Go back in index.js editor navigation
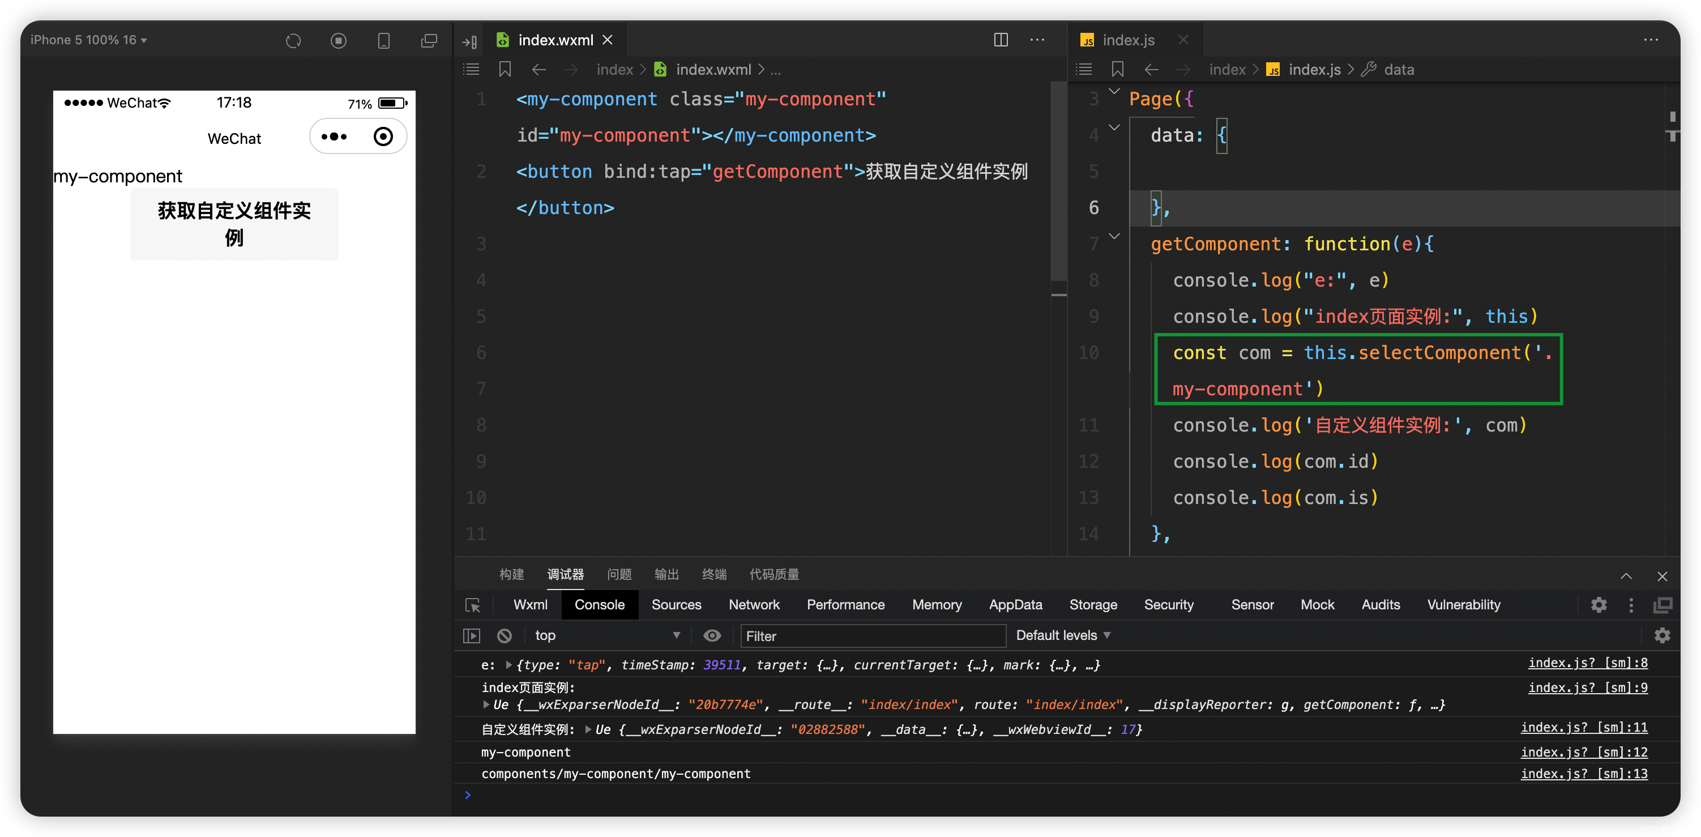1701x837 pixels. [1152, 69]
